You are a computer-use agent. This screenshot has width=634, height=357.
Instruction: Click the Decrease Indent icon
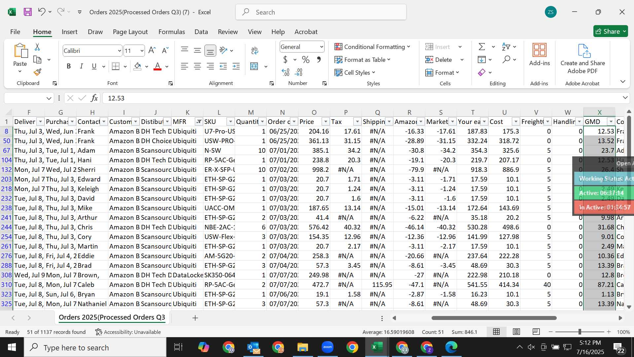click(223, 66)
